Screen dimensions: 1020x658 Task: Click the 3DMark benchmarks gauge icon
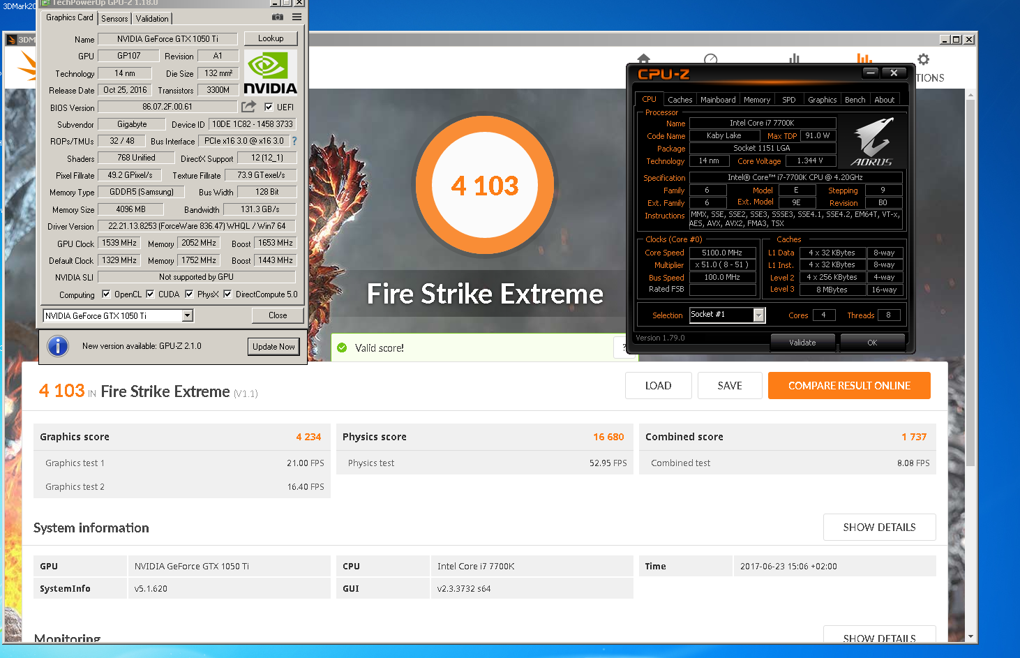point(710,59)
